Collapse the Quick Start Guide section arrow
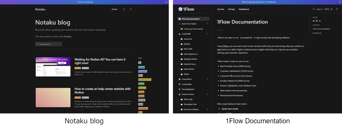The width and height of the screenshot is (342, 126). (x=207, y=24)
